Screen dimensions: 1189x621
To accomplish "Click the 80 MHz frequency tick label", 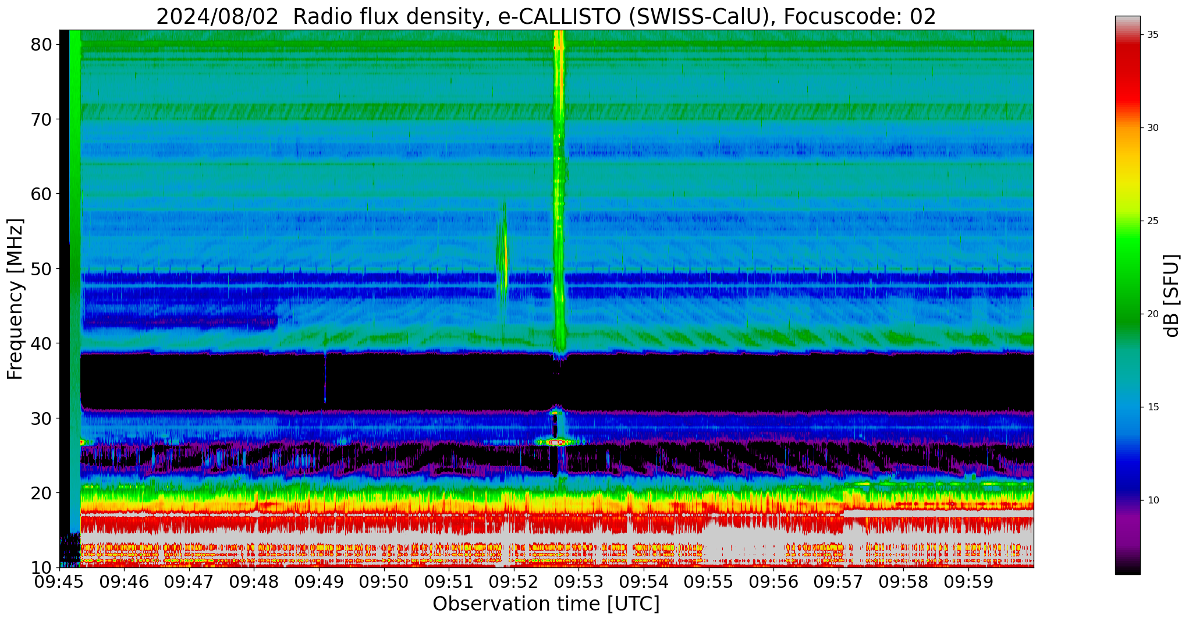I will (x=42, y=45).
